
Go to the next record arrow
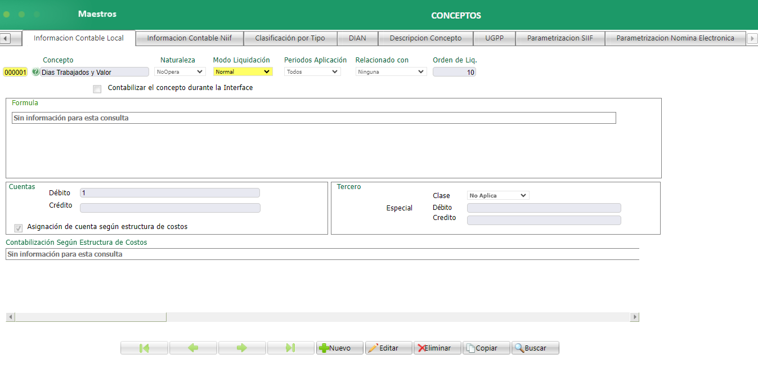[242, 348]
